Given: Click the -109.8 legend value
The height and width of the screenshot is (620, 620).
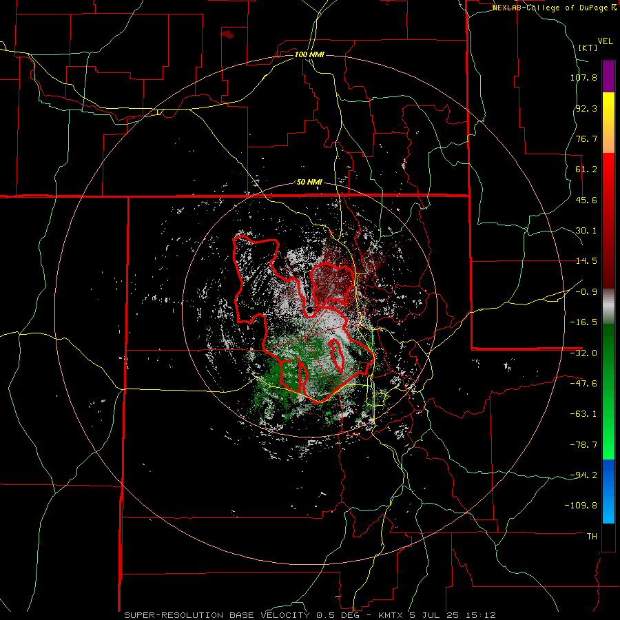Looking at the screenshot, I should click(x=581, y=506).
